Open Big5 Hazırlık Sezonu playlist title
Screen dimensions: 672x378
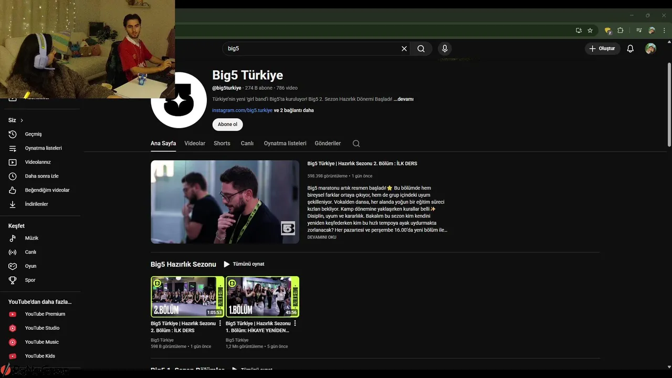(183, 264)
